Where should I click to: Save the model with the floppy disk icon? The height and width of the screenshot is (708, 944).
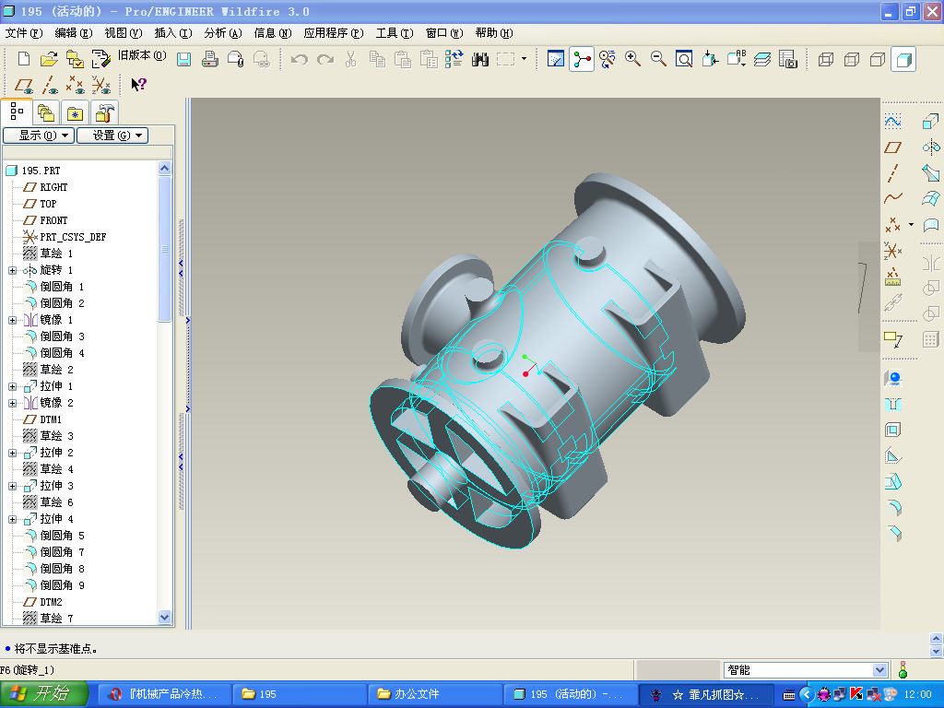pos(183,59)
